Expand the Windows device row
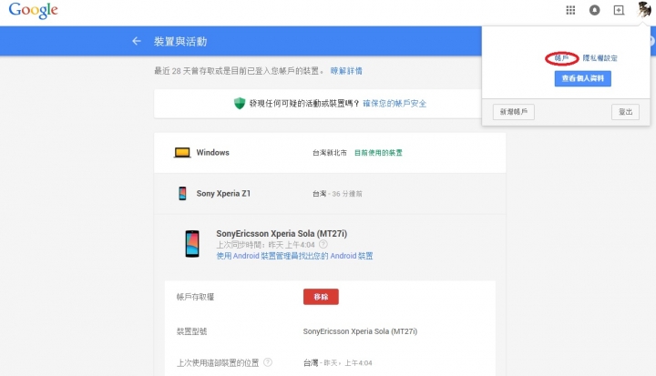 click(x=330, y=153)
